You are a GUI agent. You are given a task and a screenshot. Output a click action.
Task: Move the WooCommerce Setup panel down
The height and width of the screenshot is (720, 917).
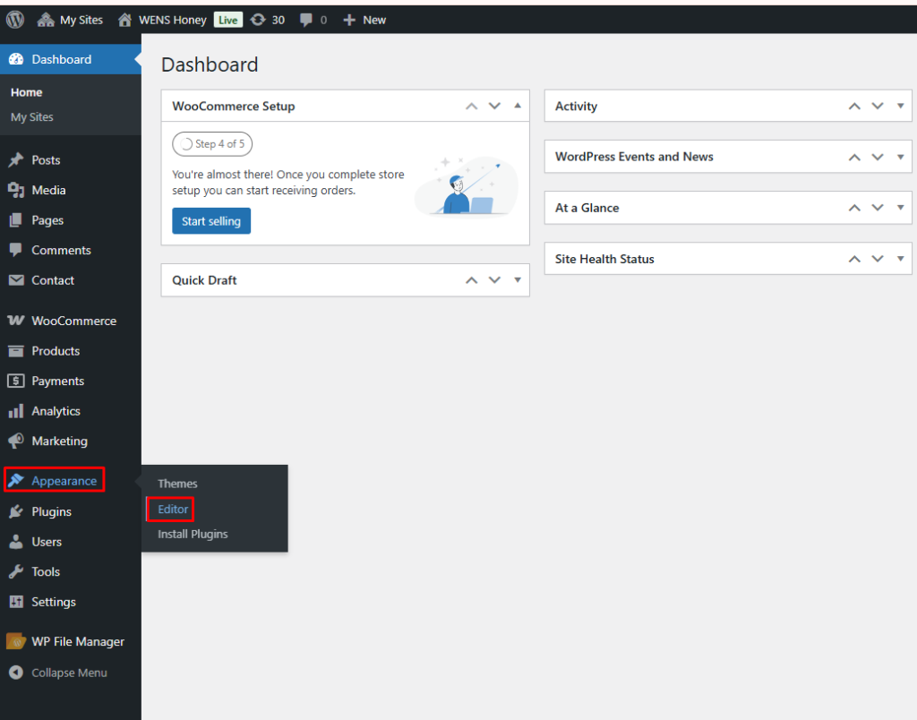[x=494, y=106]
